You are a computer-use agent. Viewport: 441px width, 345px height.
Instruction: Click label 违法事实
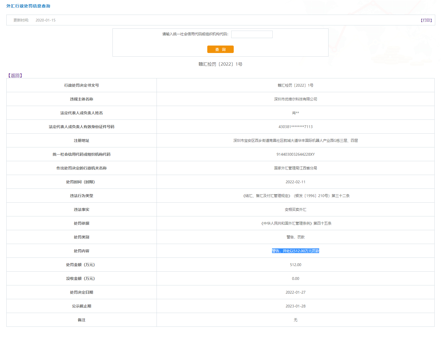[x=82, y=209]
